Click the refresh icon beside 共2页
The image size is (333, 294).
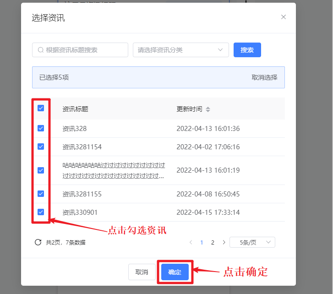click(x=38, y=242)
